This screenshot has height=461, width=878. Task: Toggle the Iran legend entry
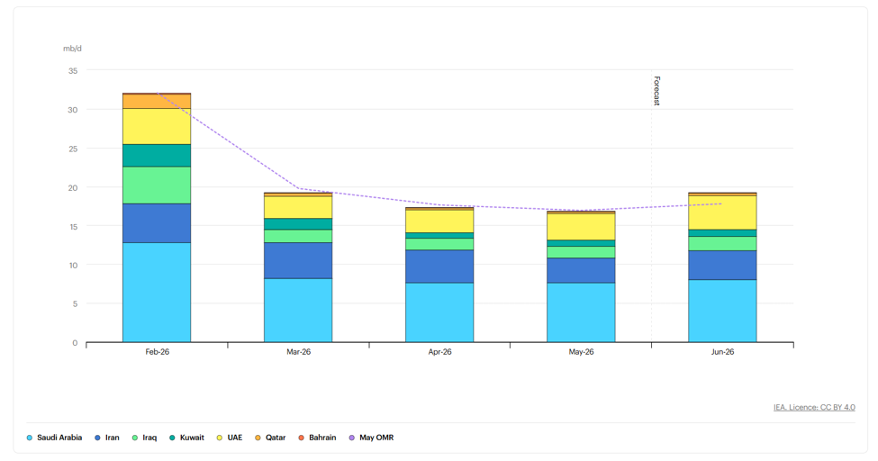pos(107,438)
